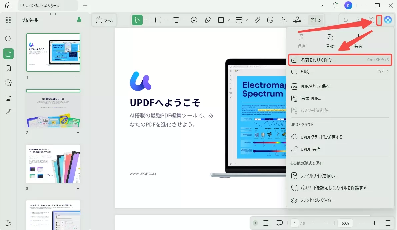Select page 1 thumbnail
The image size is (397, 230).
pyautogui.click(x=53, y=52)
